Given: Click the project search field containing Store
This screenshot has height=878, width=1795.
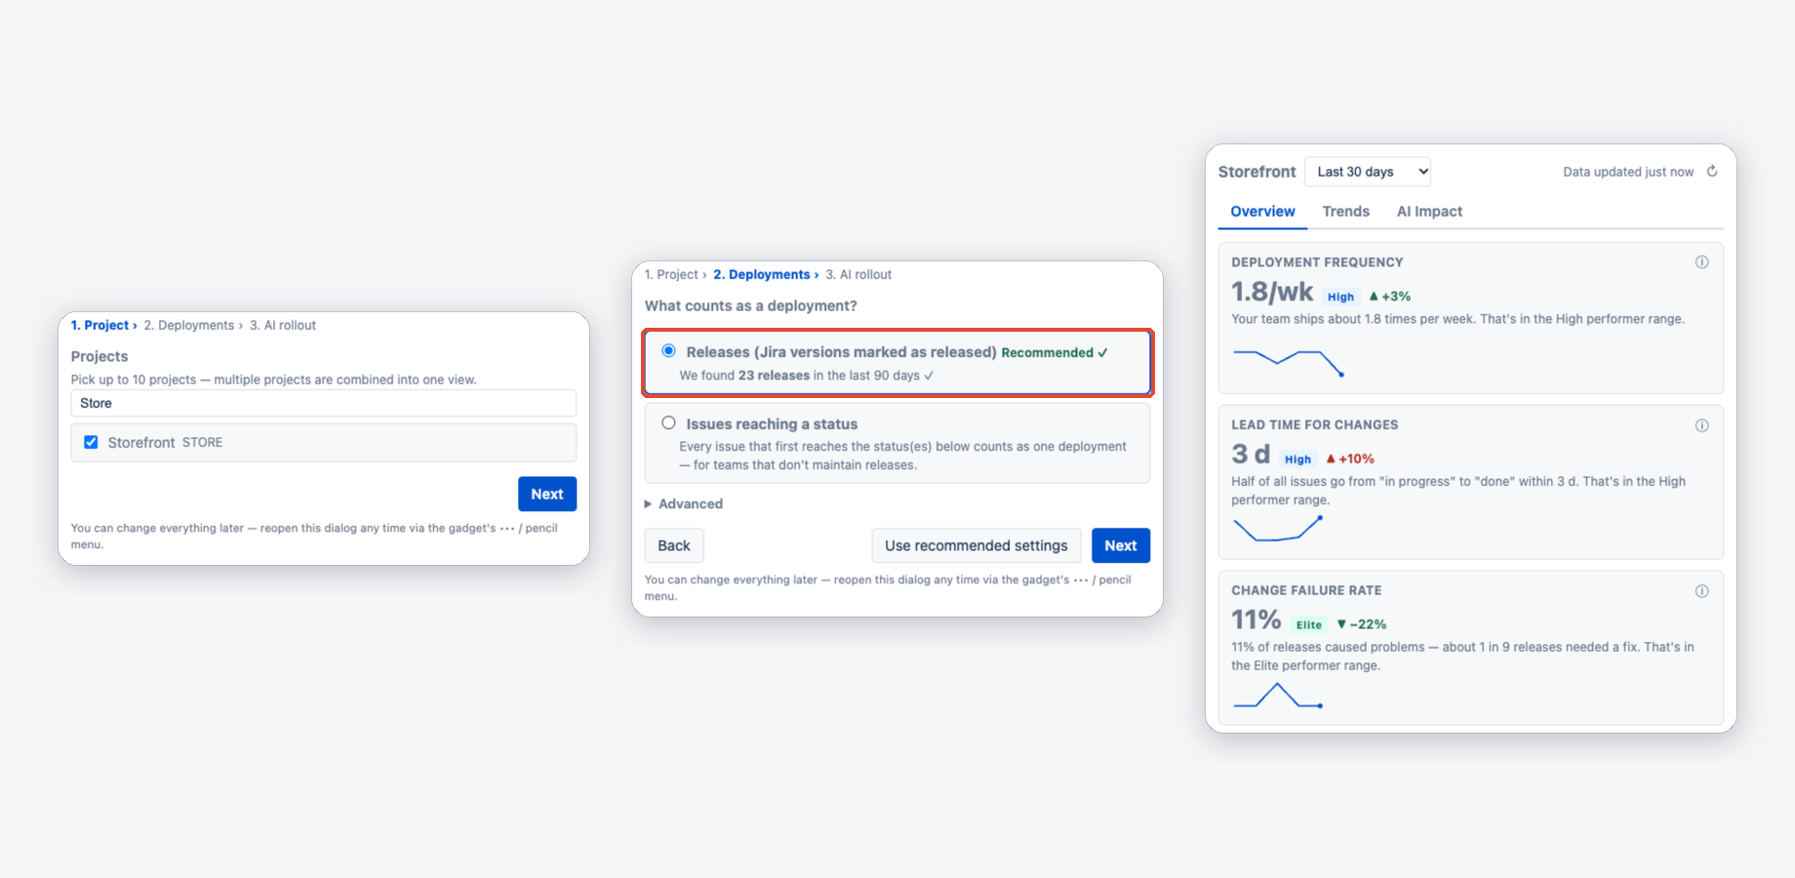Looking at the screenshot, I should point(324,403).
